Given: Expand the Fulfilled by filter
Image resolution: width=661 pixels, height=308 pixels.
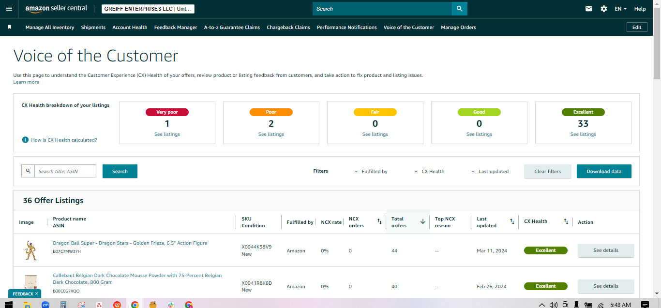Looking at the screenshot, I should tap(371, 171).
